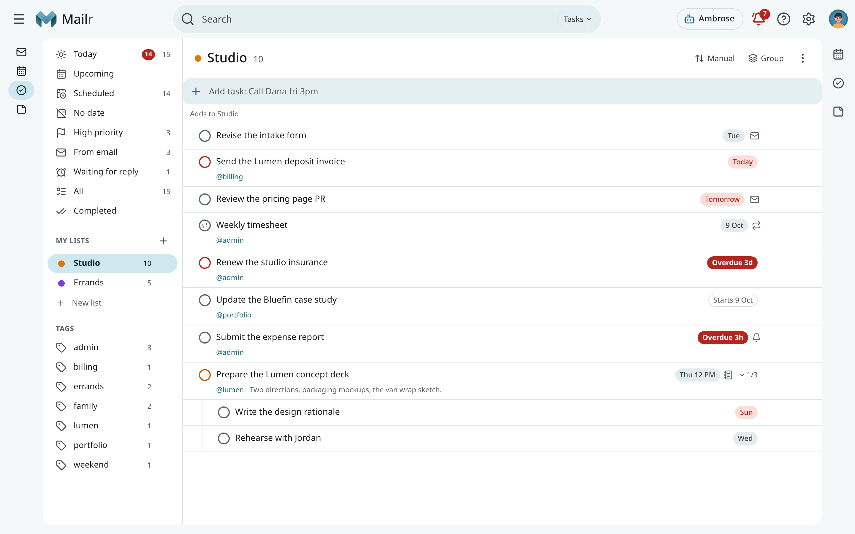Add a new list with the My Lists plus
The image size is (855, 534).
tap(163, 241)
